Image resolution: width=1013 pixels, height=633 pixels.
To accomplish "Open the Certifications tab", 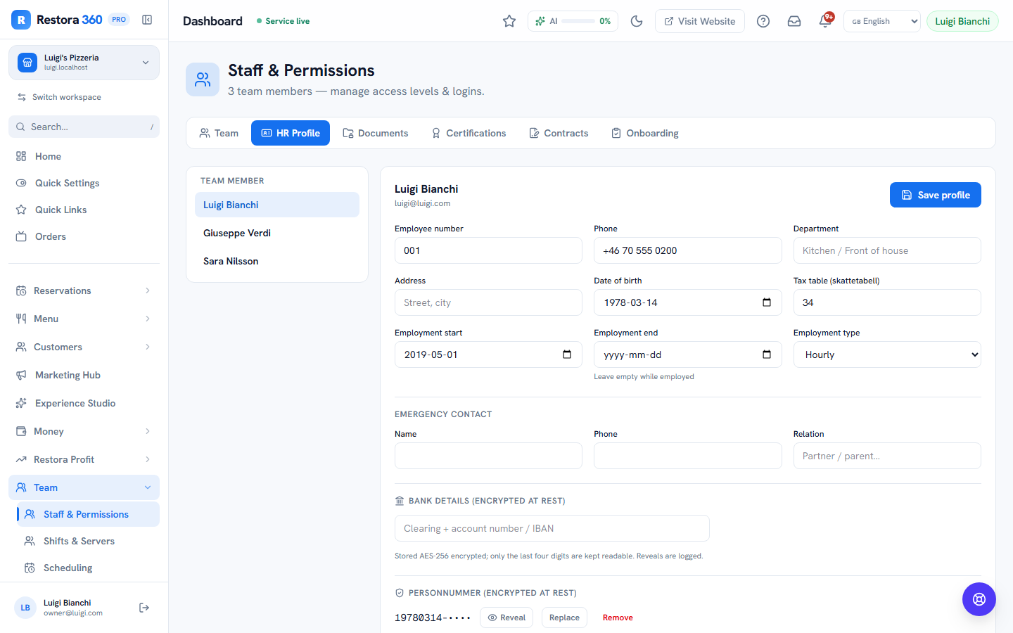I will pyautogui.click(x=469, y=133).
